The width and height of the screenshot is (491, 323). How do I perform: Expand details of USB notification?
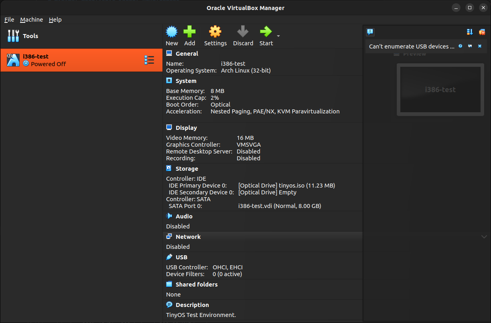click(470, 46)
